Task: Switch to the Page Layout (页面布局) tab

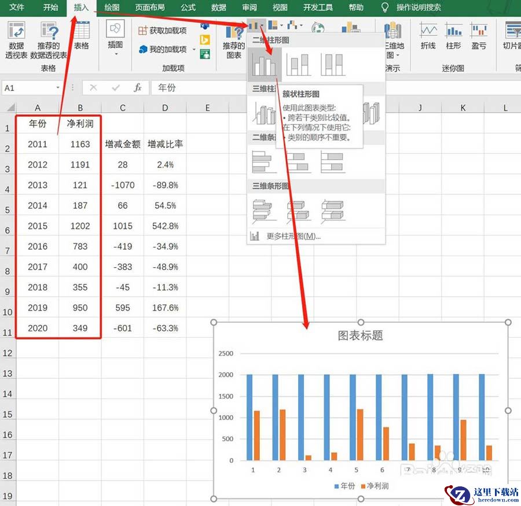Action: [150, 8]
